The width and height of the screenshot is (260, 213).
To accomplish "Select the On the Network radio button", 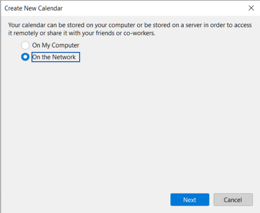I will 25,57.
